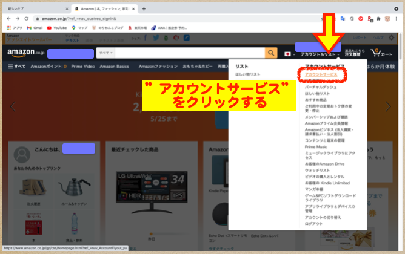Click the orange magnifier search button
This screenshot has width=405, height=254.
(x=271, y=53)
